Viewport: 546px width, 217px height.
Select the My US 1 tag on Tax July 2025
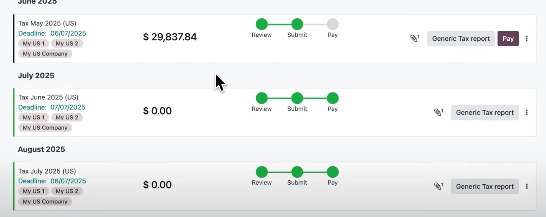click(x=34, y=191)
